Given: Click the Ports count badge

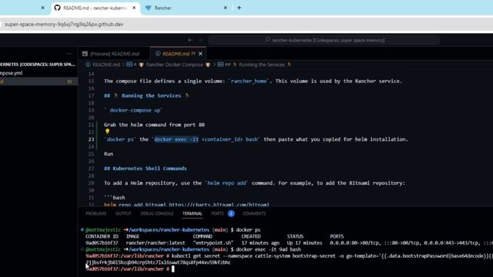Looking at the screenshot, I should tap(231, 214).
